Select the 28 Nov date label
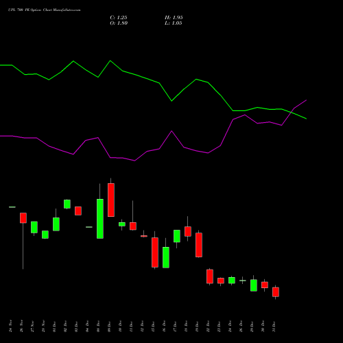The width and height of the screenshot is (343, 343). [x=43, y=327]
